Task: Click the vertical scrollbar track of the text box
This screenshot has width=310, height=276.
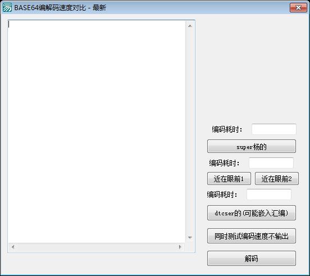Action: pyautogui.click(x=190, y=132)
